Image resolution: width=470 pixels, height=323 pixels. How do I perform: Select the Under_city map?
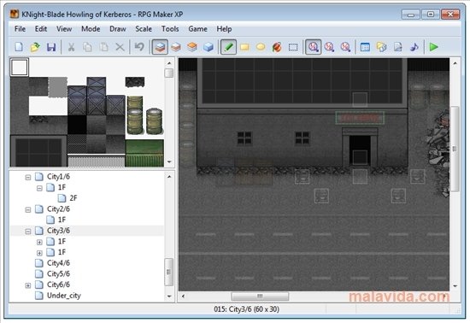pos(64,296)
